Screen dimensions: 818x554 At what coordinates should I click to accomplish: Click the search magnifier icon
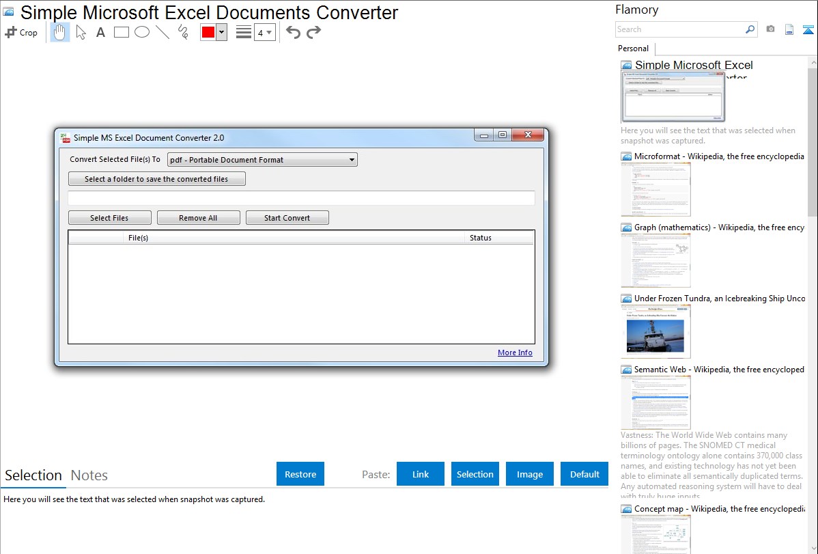pos(750,29)
